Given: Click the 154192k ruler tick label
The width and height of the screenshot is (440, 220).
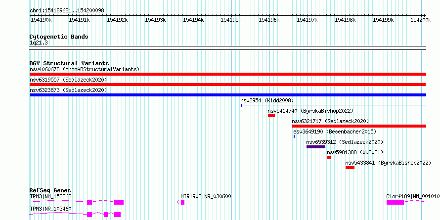Looking at the screenshot, I should [117, 20].
